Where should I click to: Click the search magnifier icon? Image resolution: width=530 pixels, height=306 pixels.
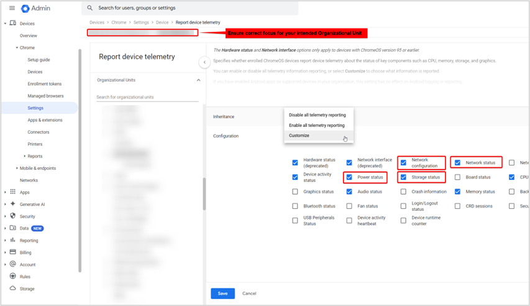click(x=90, y=8)
